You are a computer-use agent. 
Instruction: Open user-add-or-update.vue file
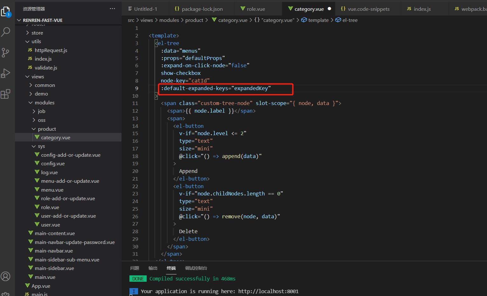point(68,216)
